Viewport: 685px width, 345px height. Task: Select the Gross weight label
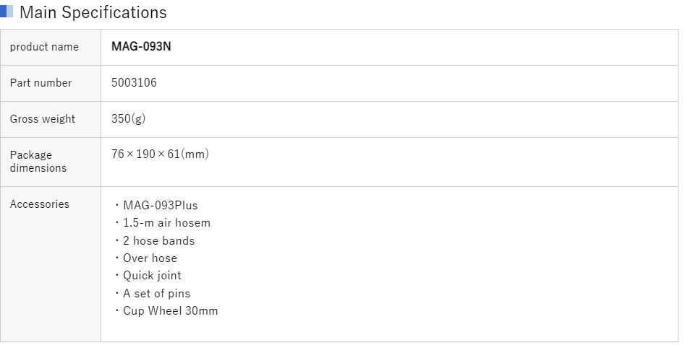click(x=42, y=119)
